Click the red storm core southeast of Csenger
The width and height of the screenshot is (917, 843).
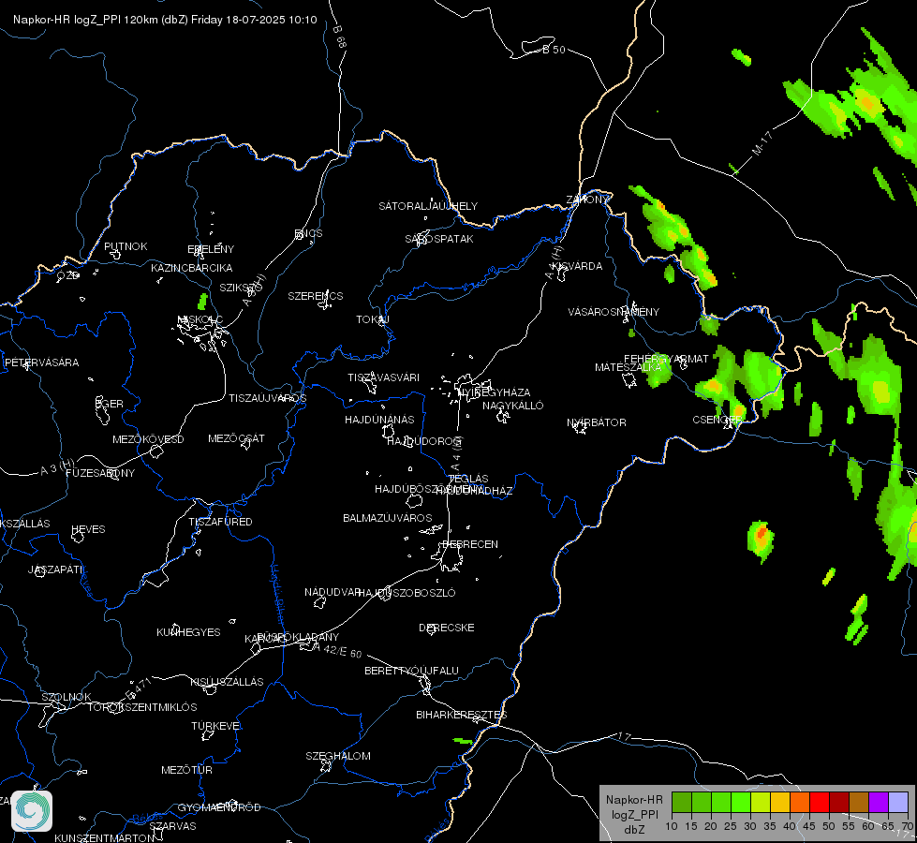[761, 533]
